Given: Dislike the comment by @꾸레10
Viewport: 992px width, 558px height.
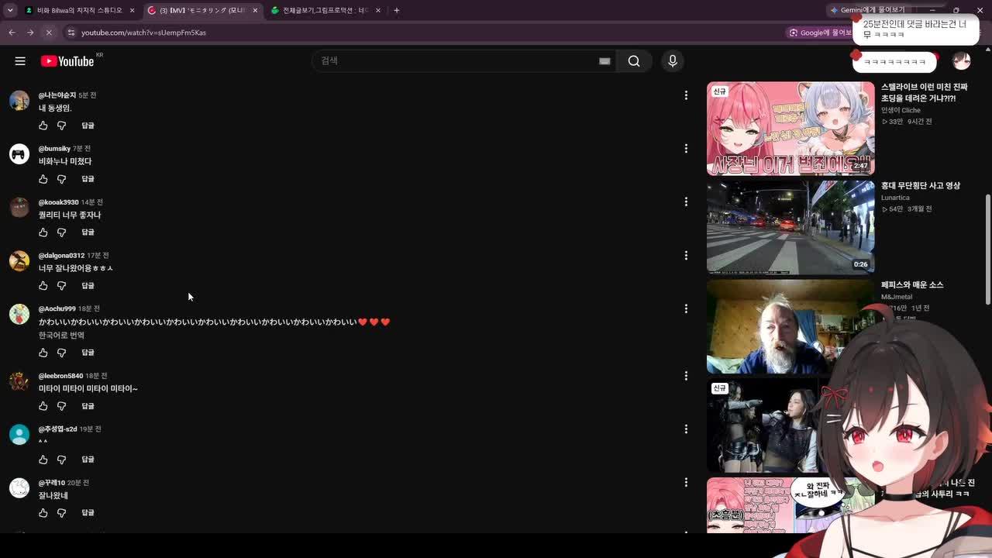Looking at the screenshot, I should [62, 513].
